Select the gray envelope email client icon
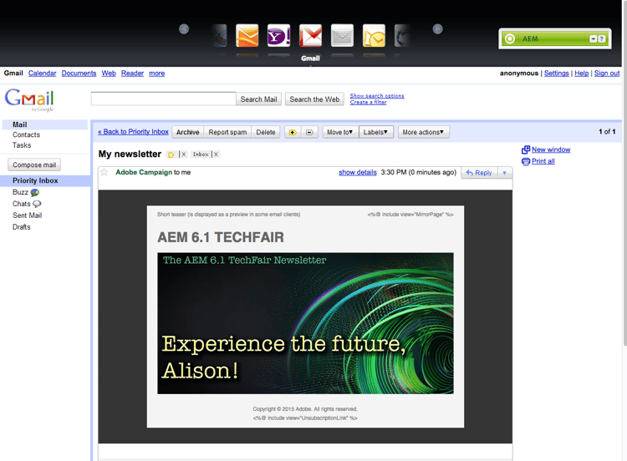This screenshot has height=461, width=627. [342, 36]
